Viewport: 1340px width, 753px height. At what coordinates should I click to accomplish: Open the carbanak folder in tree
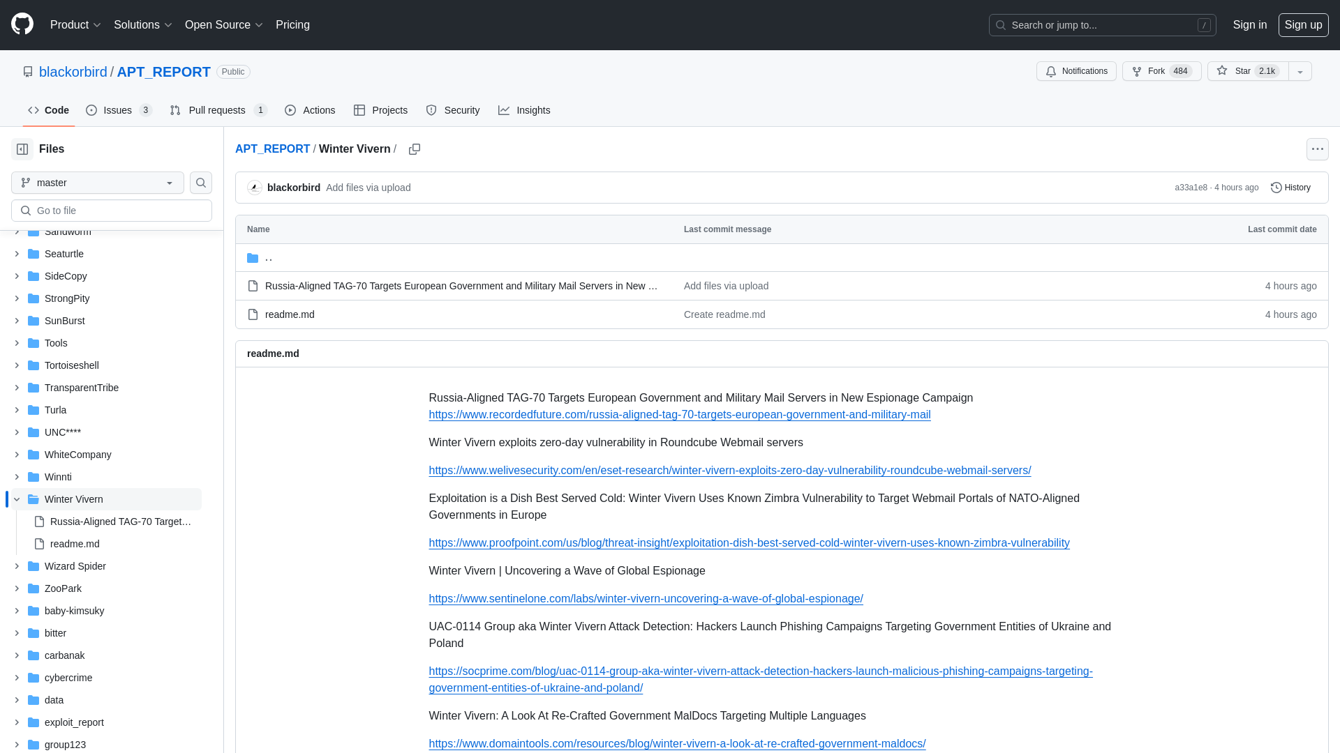[64, 655]
